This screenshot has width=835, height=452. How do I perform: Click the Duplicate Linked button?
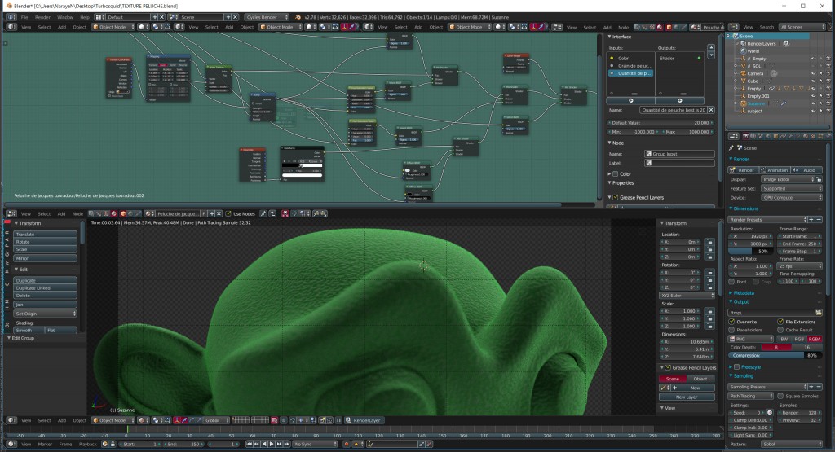pyautogui.click(x=45, y=287)
